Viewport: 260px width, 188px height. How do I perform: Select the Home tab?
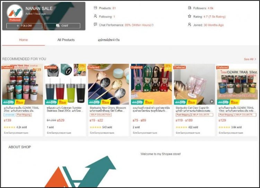23,40
